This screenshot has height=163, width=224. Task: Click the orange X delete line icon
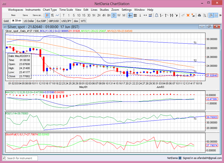188,15
